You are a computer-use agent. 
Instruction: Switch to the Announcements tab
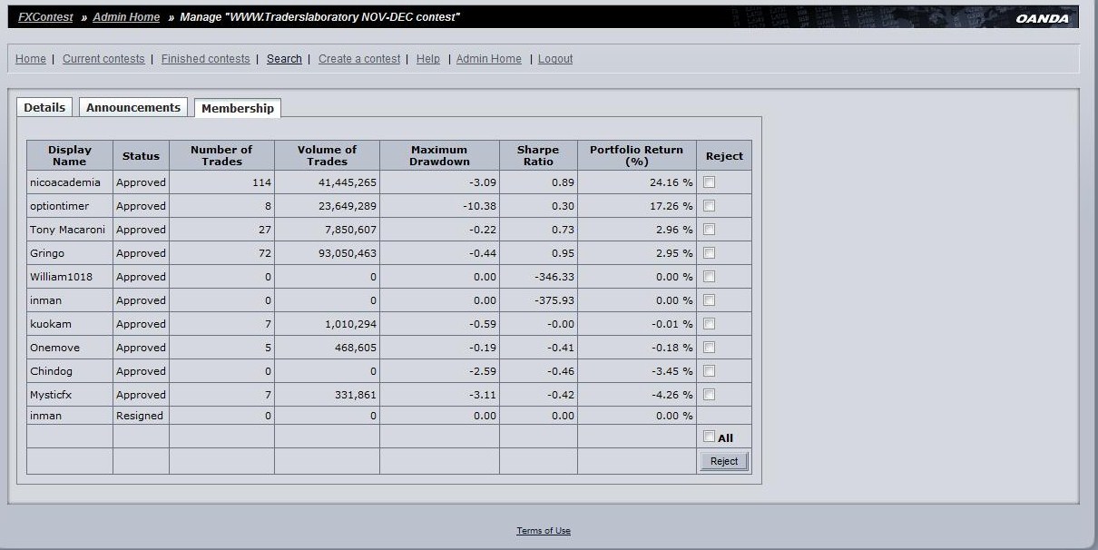pos(133,107)
